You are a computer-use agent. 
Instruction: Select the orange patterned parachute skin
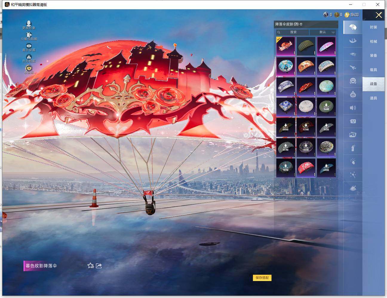click(x=306, y=66)
